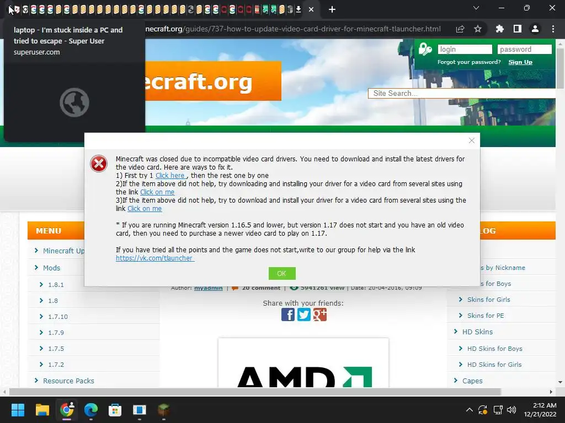Screen dimensions: 565x423
Task: Open the tab search chevron
Action: pos(476,8)
